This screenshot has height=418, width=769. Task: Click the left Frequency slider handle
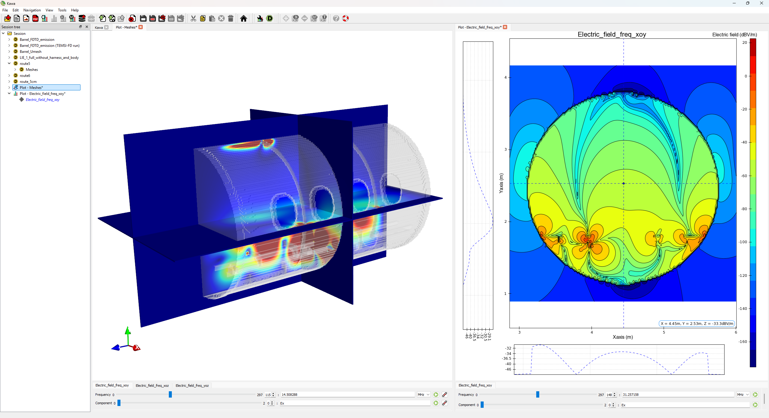(x=170, y=395)
